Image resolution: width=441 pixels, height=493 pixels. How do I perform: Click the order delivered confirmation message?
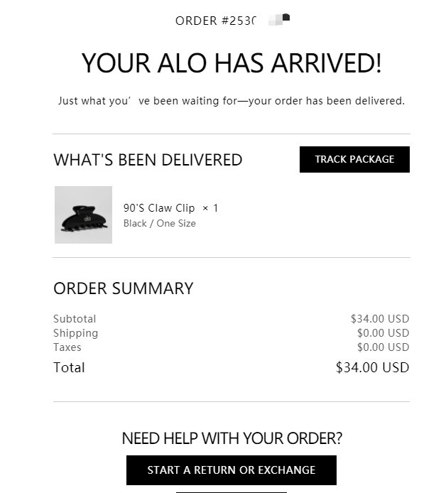coord(231,101)
